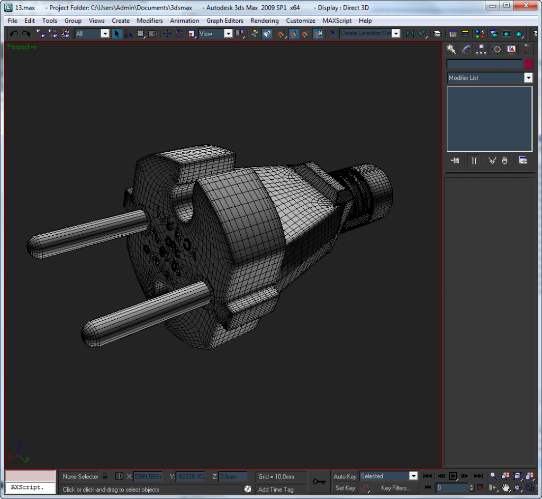Toggle Auto Key animation mode
Viewport: 542px width, 499px height.
345,476
